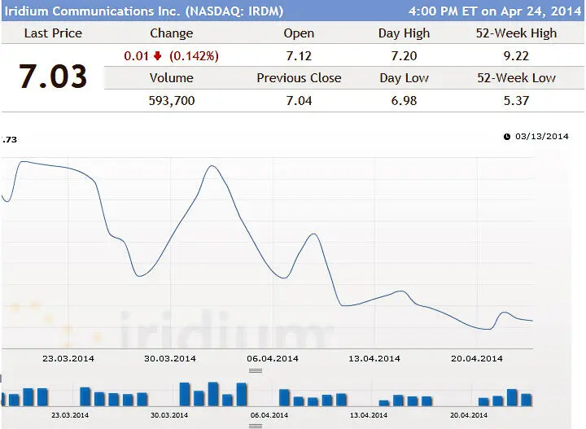Click the clock icon beside 03/13/2014
Viewport: 586px width, 429px height.
coord(507,137)
